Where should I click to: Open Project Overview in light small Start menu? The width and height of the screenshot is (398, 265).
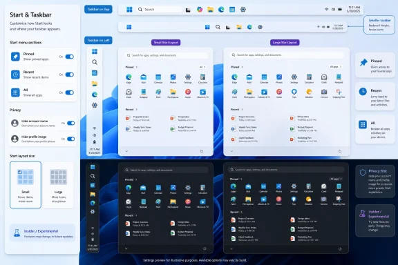138,118
